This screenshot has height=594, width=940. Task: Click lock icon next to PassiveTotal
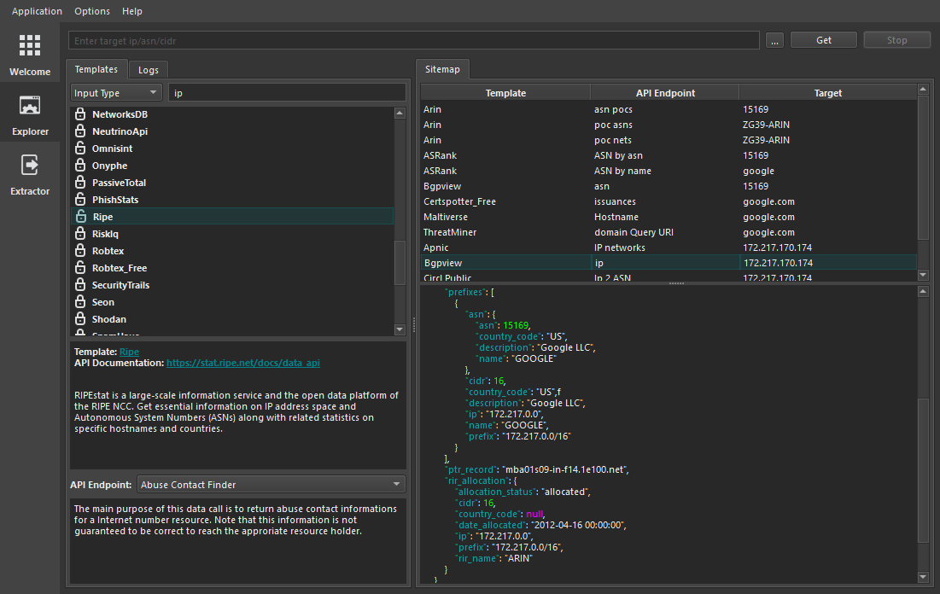(x=80, y=183)
